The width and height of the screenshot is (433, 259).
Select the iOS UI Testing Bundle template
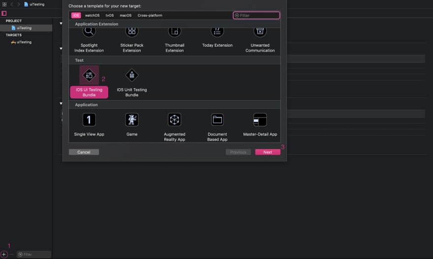[x=89, y=82]
